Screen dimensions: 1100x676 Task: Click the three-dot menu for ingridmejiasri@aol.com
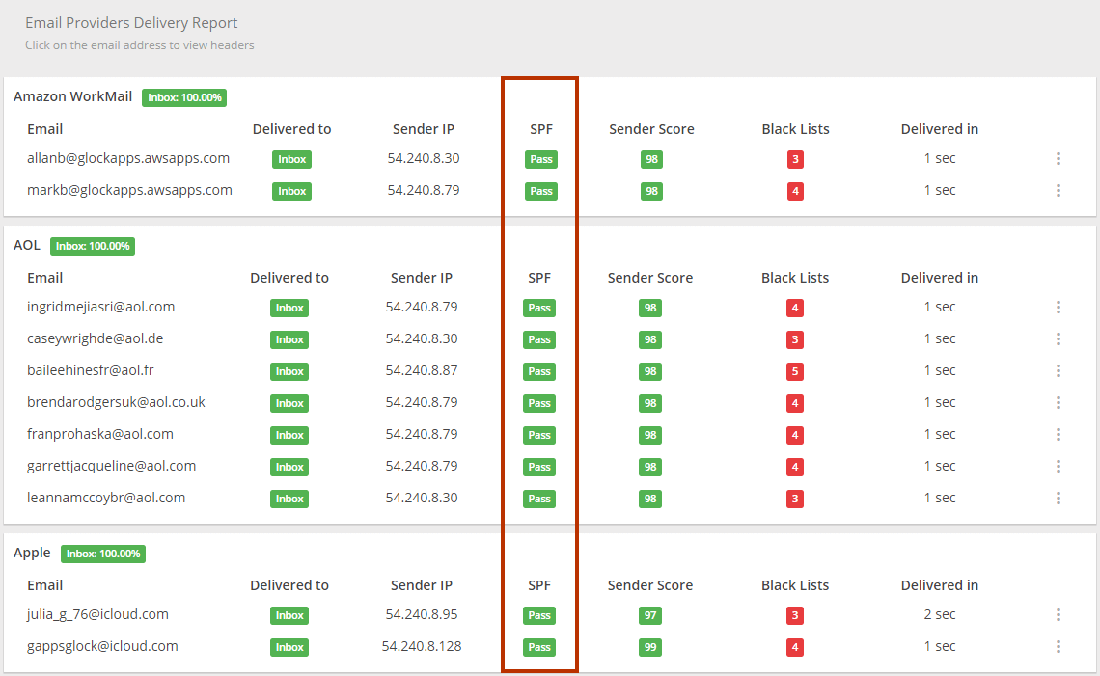point(1059,307)
